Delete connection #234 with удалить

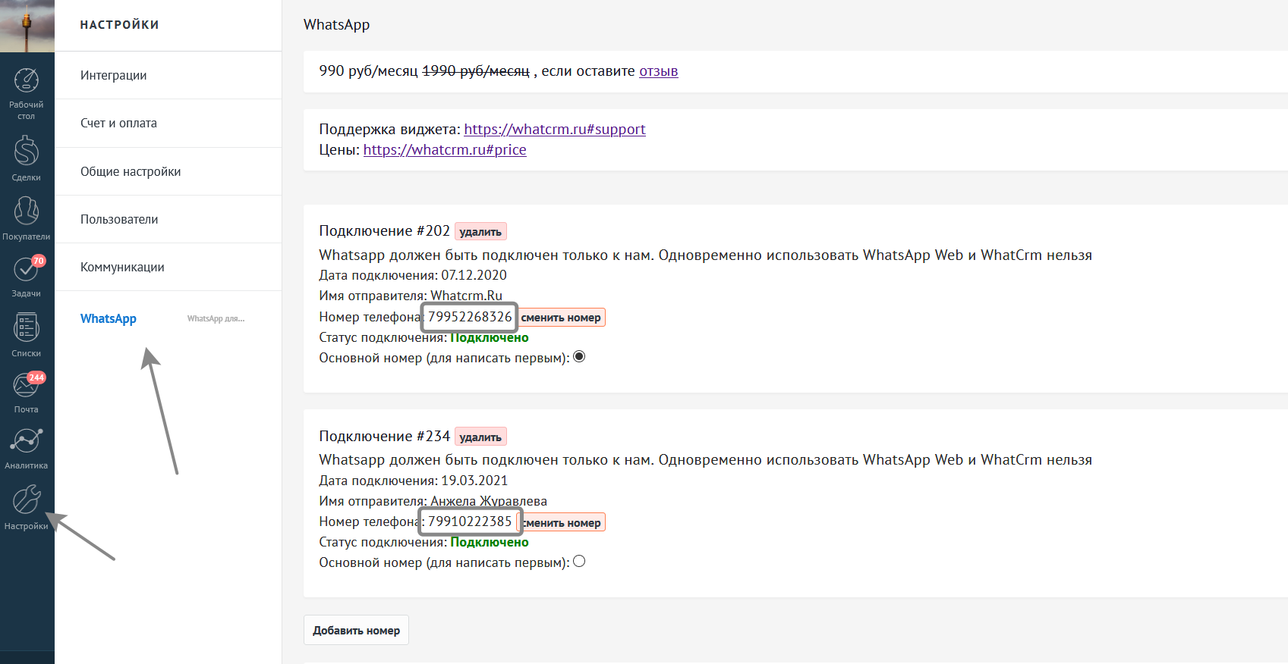click(480, 437)
